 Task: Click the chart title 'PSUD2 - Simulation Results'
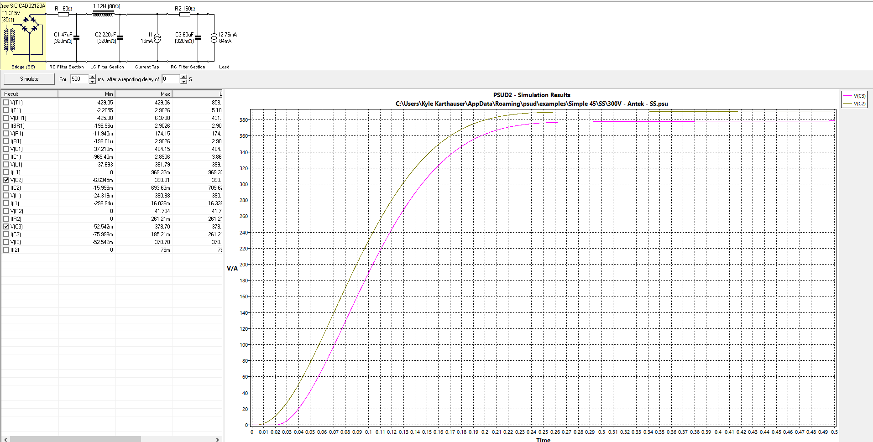[x=532, y=95]
